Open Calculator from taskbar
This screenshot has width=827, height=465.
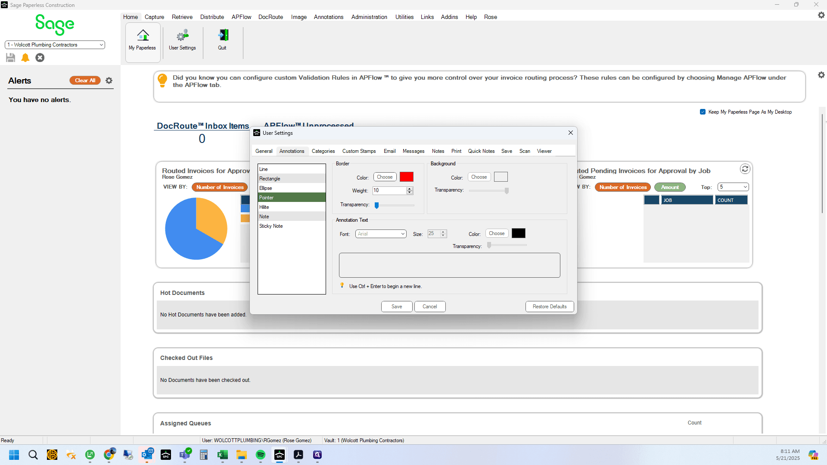point(204,455)
